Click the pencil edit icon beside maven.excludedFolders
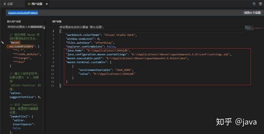This screenshot has height=134, width=264. (x=3, y=42)
